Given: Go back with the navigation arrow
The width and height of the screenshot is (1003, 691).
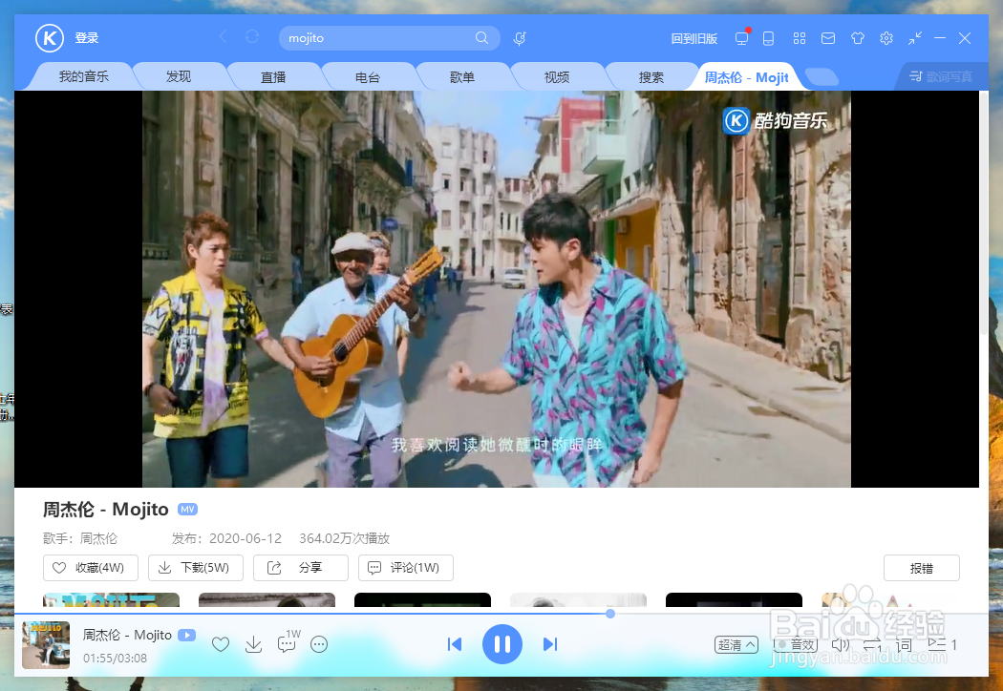Looking at the screenshot, I should coord(224,37).
